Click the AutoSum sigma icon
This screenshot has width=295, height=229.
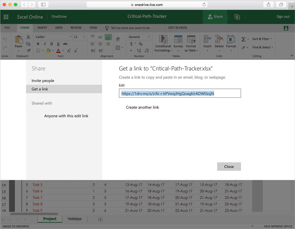tap(243, 39)
